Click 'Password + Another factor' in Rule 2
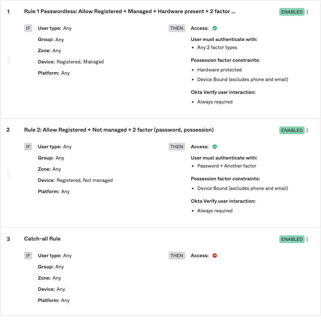The width and height of the screenshot is (321, 326). 227,166
